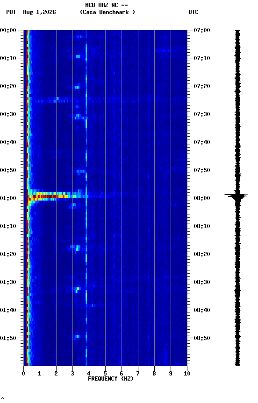Click the '00:50' PDT time label
The width and height of the screenshot is (258, 403).
(x=8, y=170)
